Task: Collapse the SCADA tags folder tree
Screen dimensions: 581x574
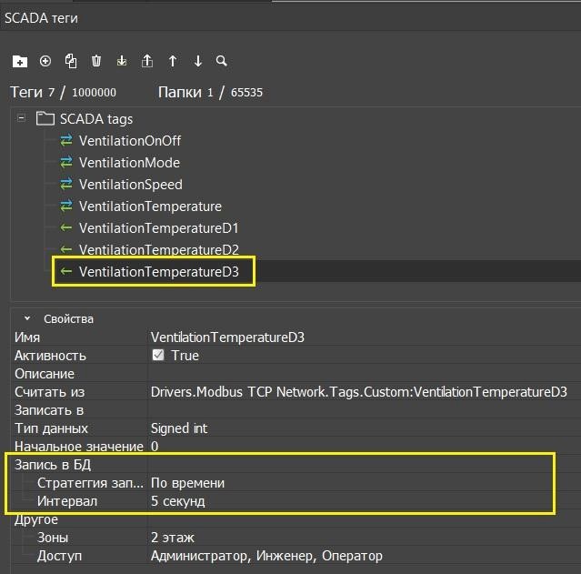Action: pyautogui.click(x=21, y=119)
